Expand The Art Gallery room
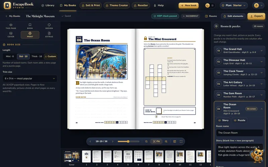Screen dimensions: 268x167 pos(239,84)
